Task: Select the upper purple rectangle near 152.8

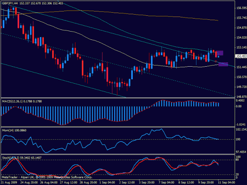Action: click(x=220, y=53)
